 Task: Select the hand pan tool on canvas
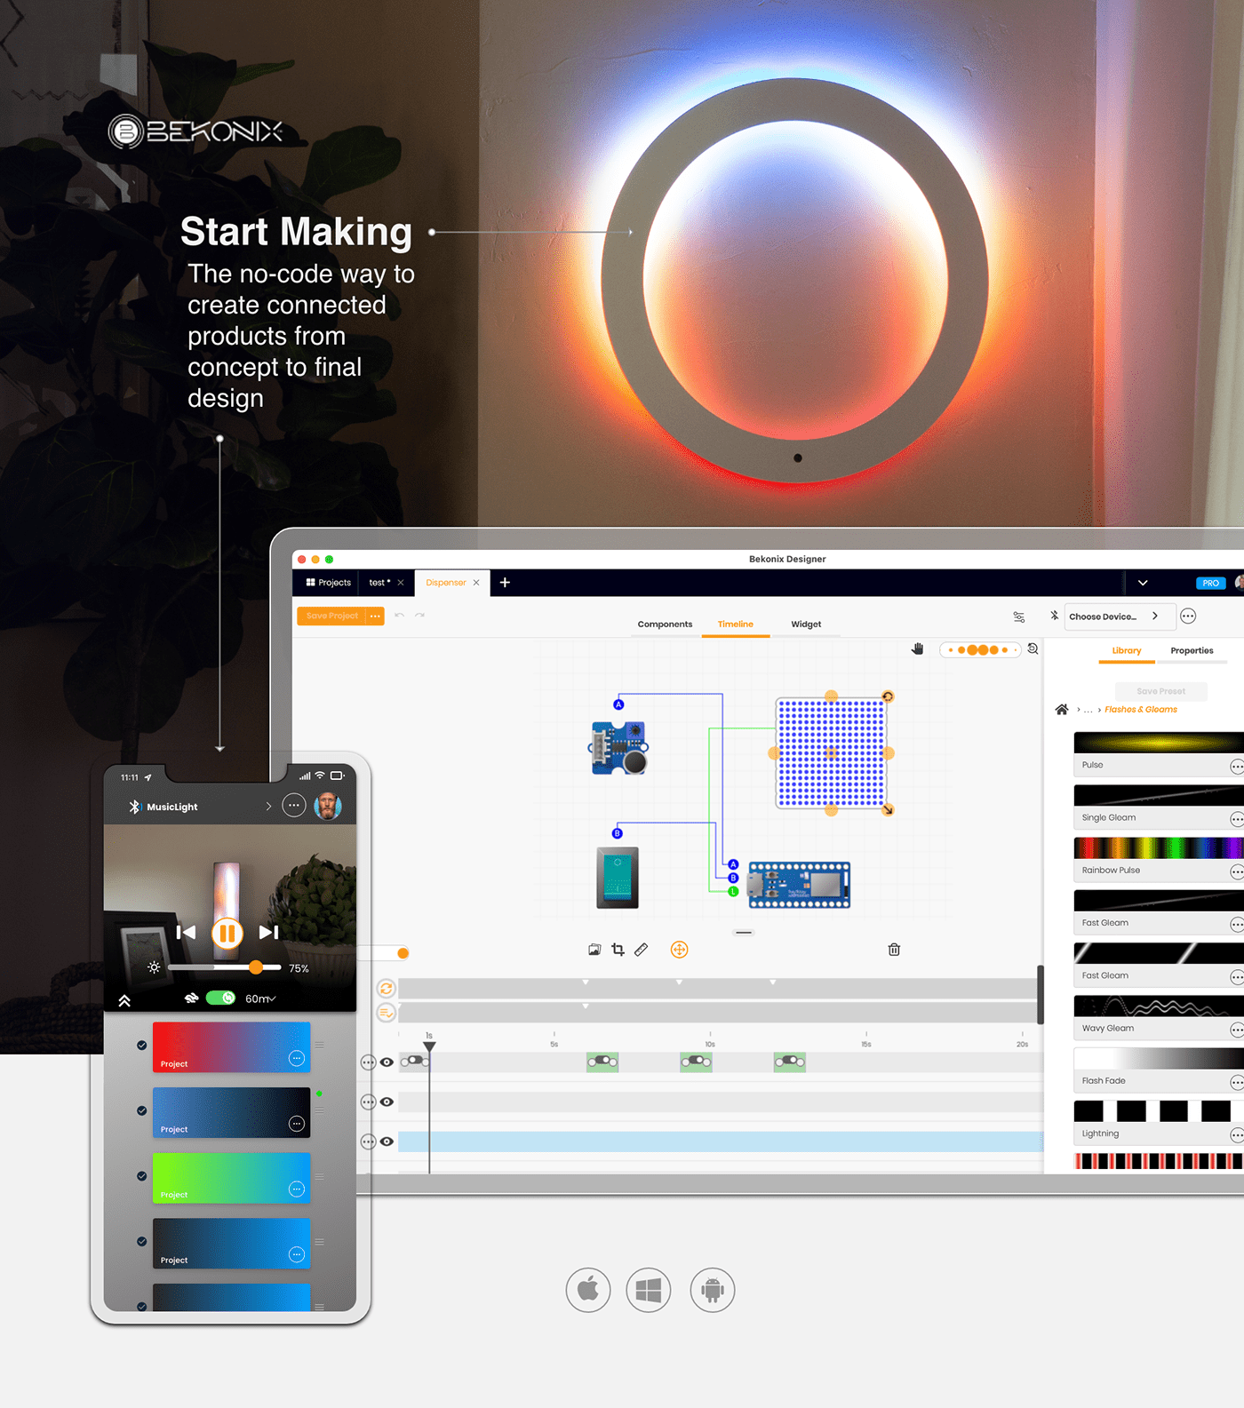point(917,649)
